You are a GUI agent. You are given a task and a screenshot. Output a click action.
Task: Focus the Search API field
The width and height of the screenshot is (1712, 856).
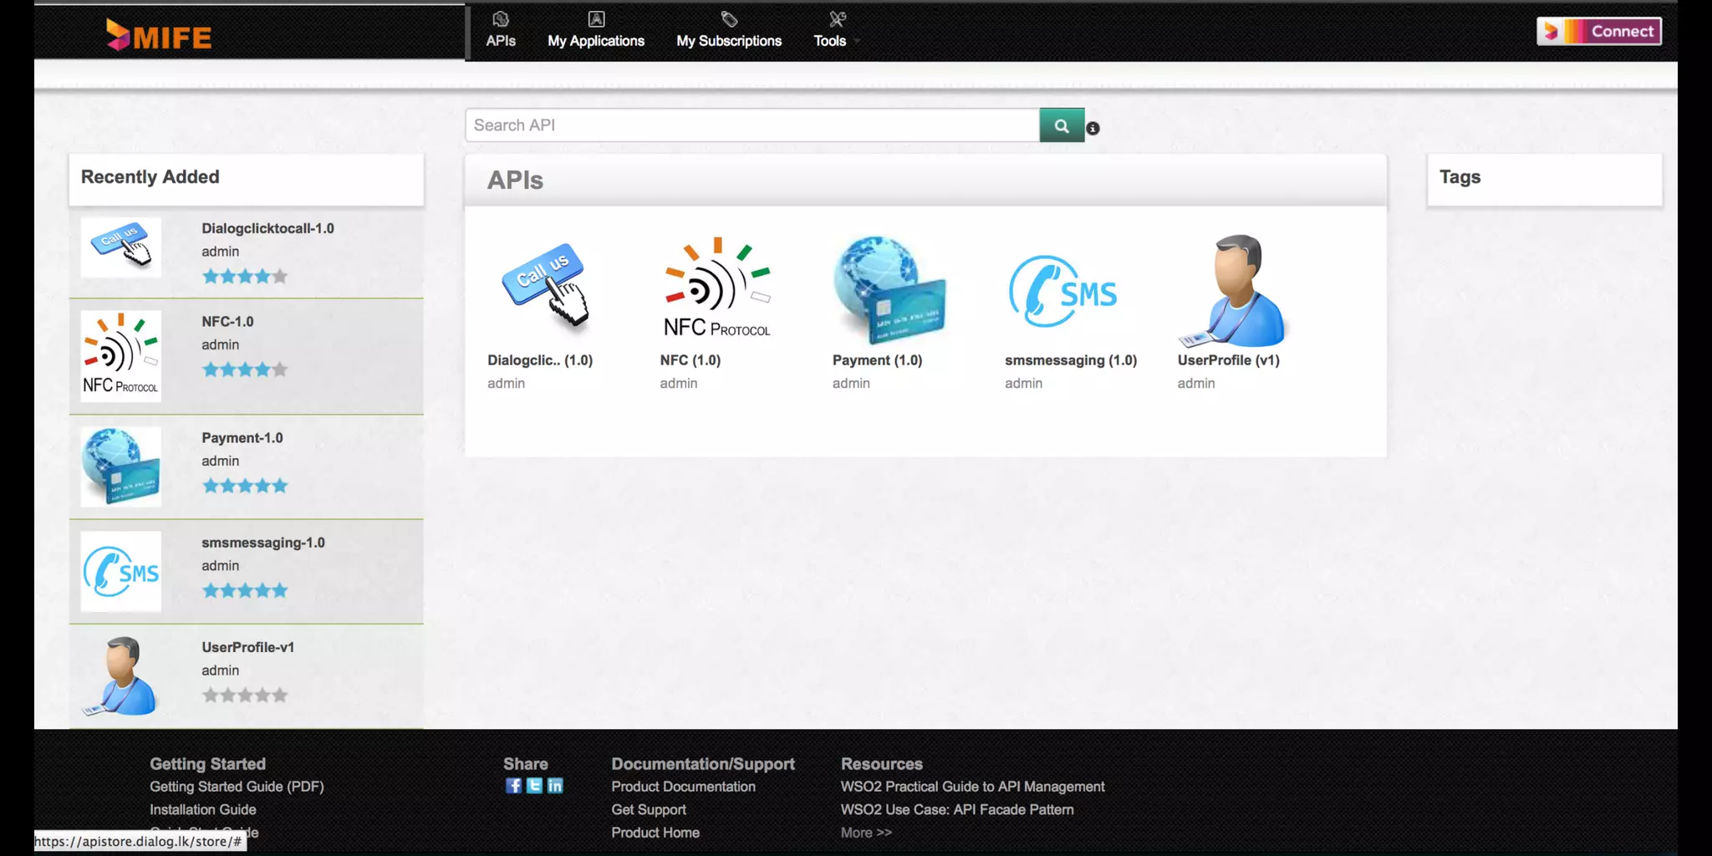coord(752,125)
